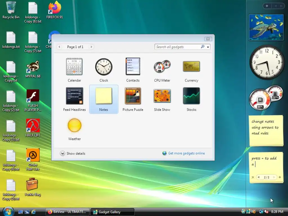Select the FIREFOX 91 desktop shortcut
288x216 pixels.
tap(55, 10)
